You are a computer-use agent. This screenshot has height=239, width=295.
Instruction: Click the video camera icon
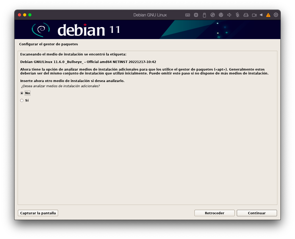(x=254, y=15)
